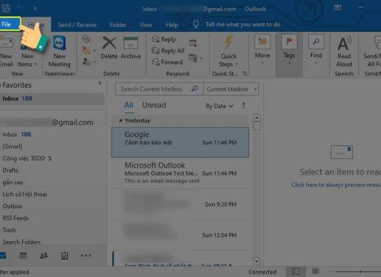Open the RSS Feeds folder
Image resolution: width=381 pixels, height=277 pixels.
[x=52, y=218]
